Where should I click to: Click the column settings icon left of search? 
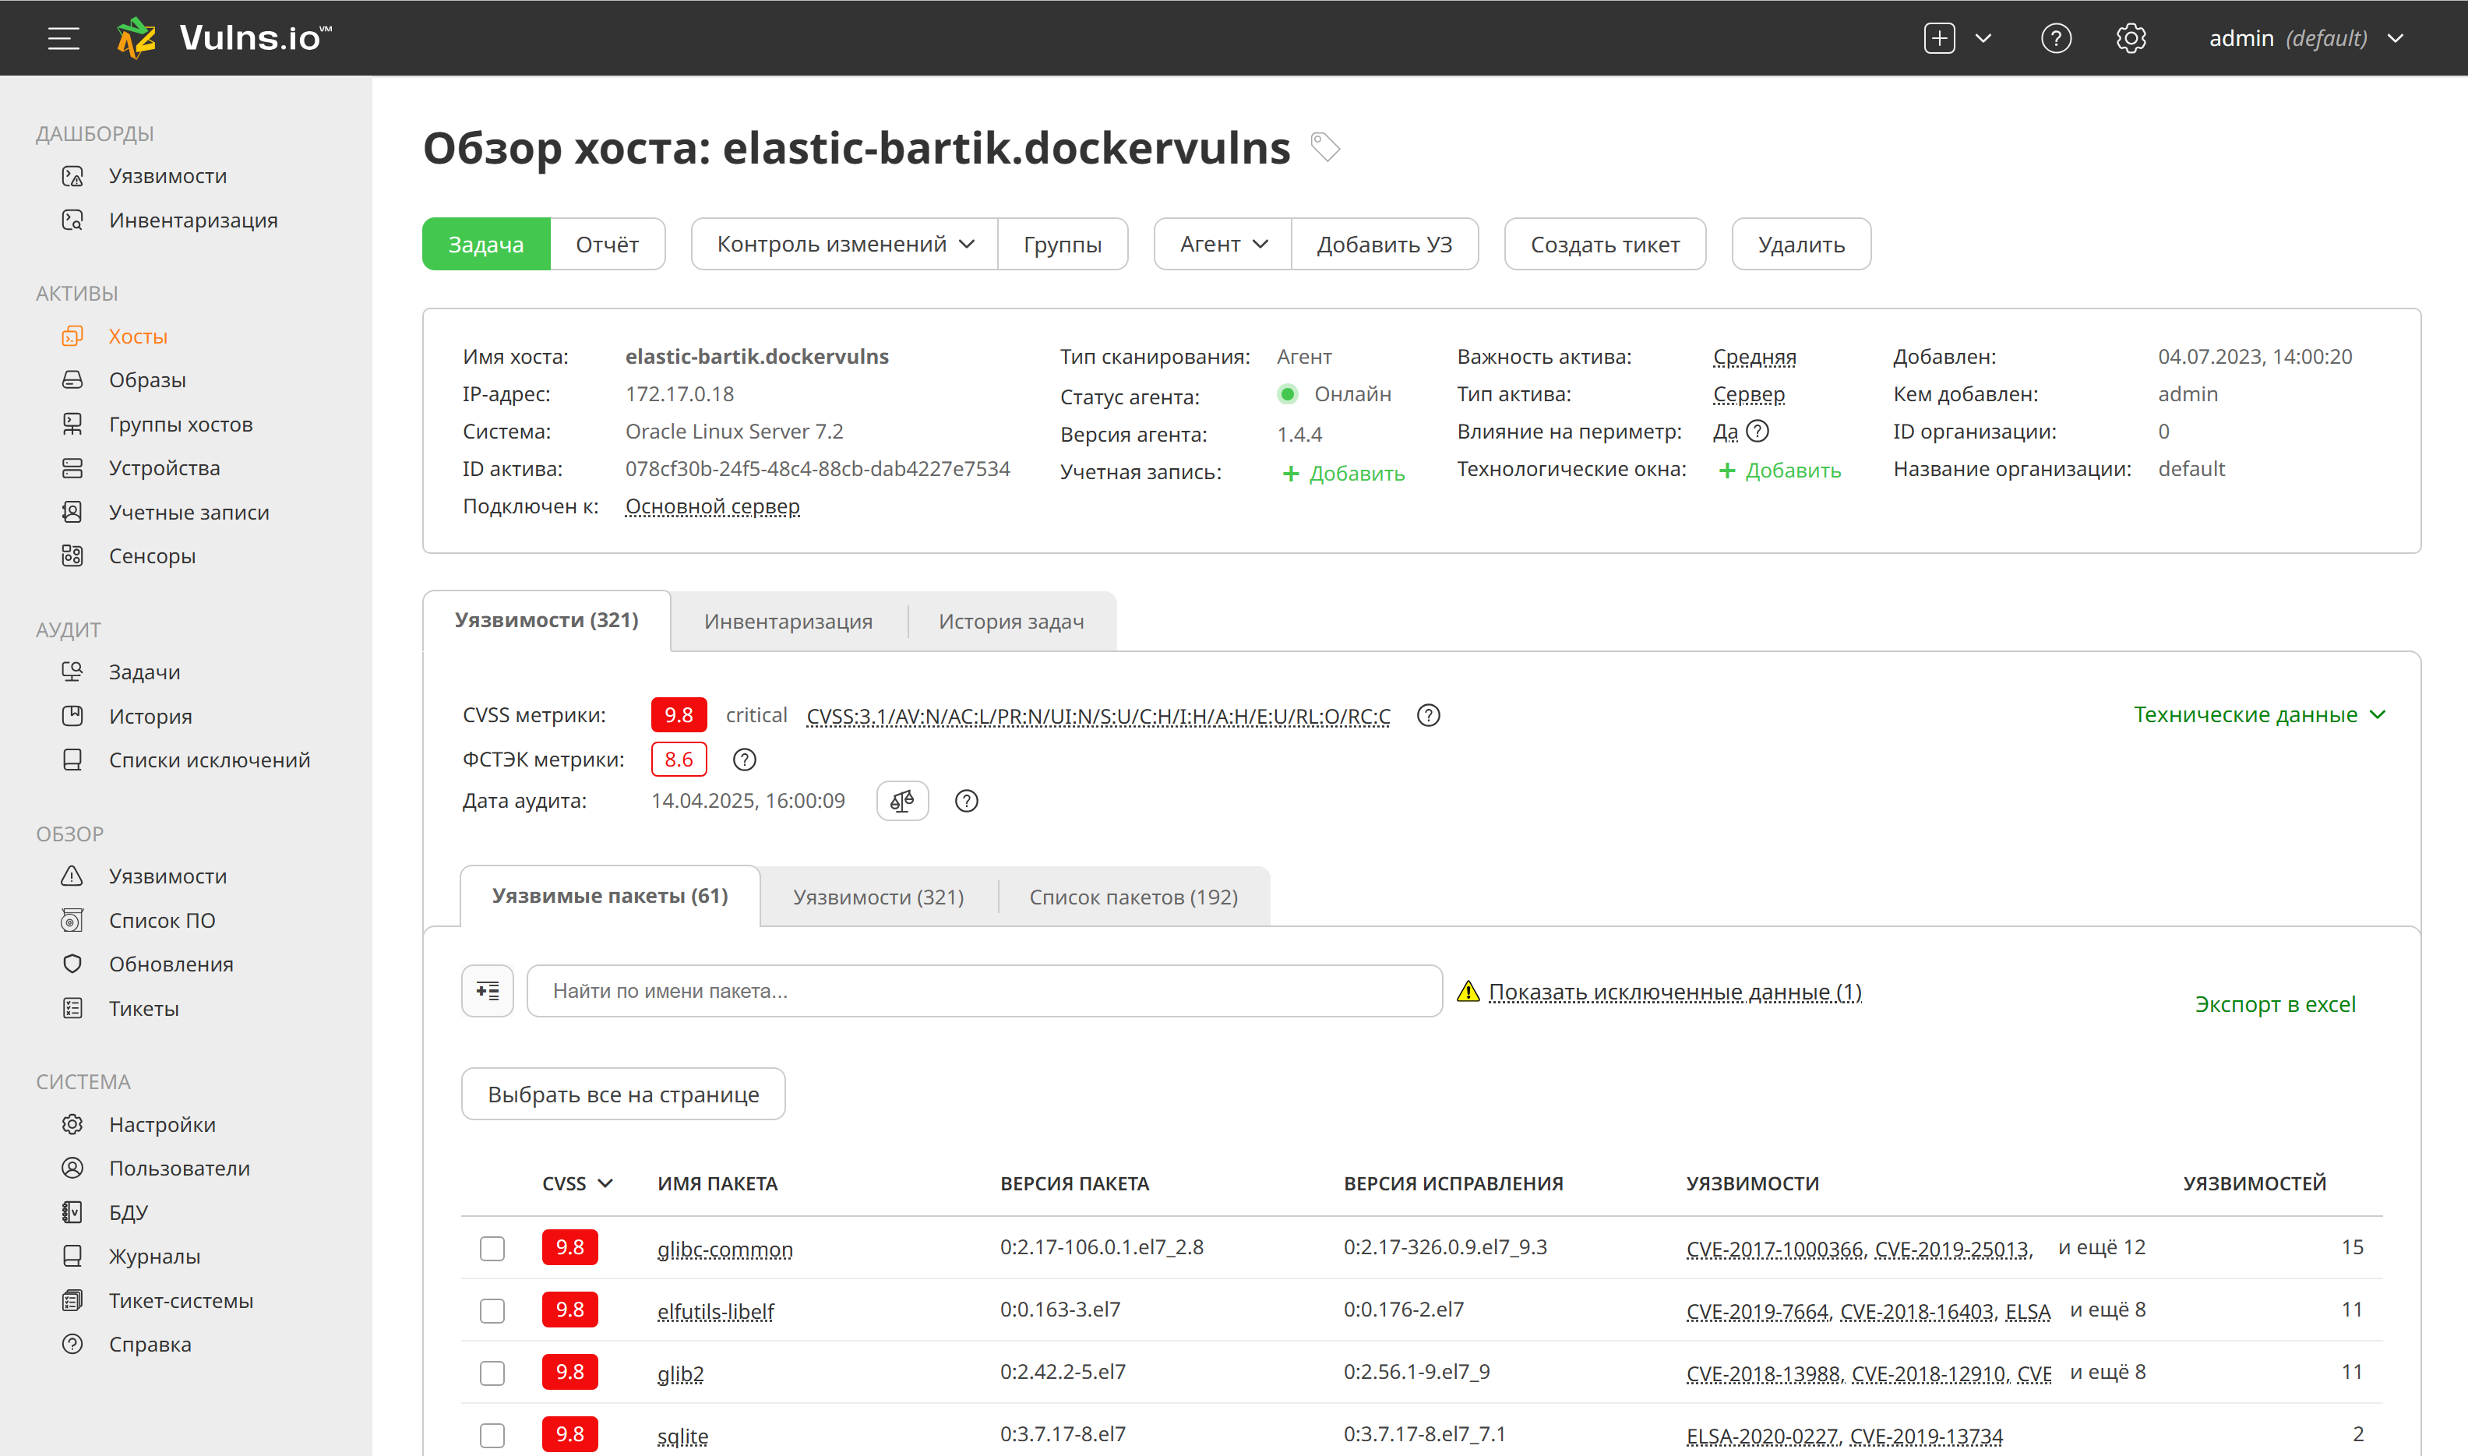point(488,991)
